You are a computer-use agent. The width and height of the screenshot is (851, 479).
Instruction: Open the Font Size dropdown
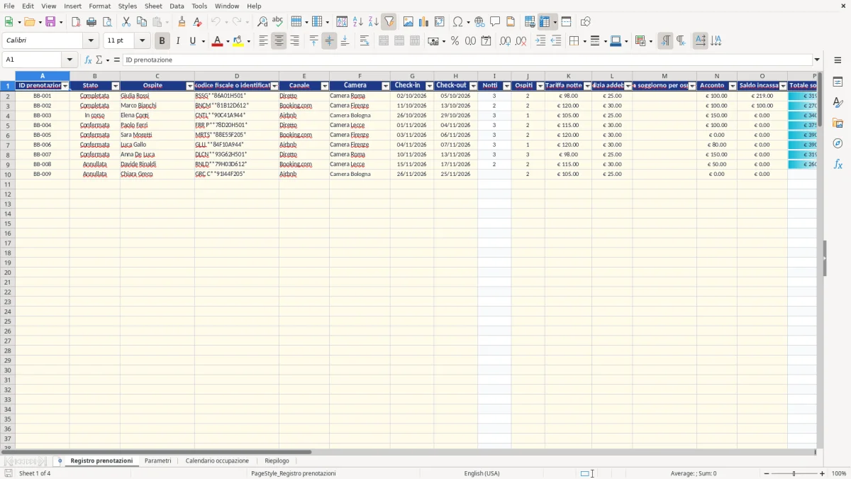(x=142, y=41)
